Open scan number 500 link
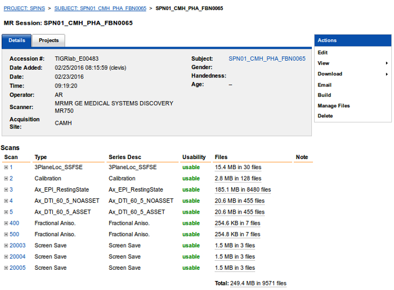394x290 pixels. pos(14,234)
